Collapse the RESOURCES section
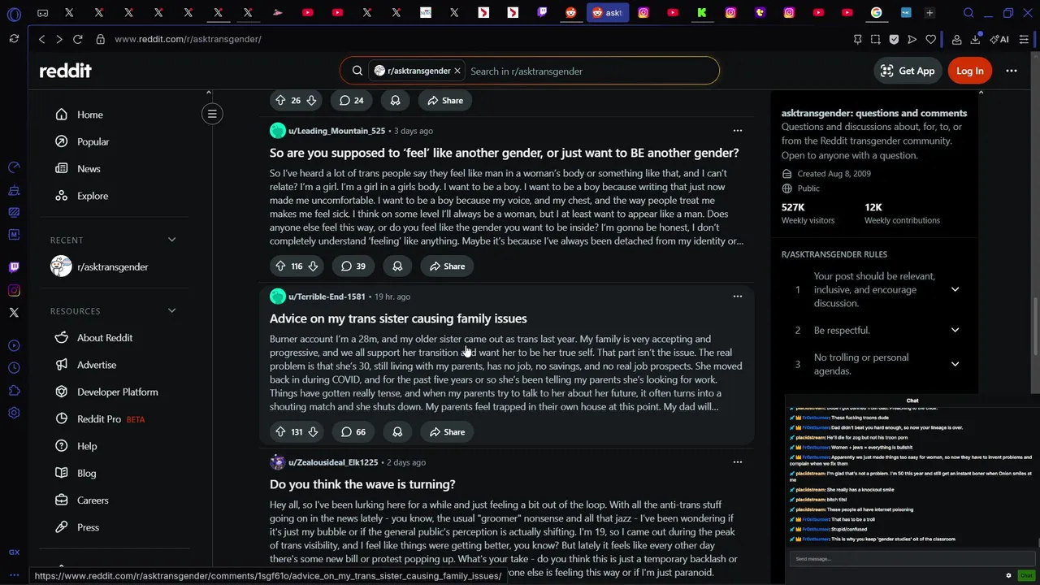The width and height of the screenshot is (1040, 585). coord(171,311)
